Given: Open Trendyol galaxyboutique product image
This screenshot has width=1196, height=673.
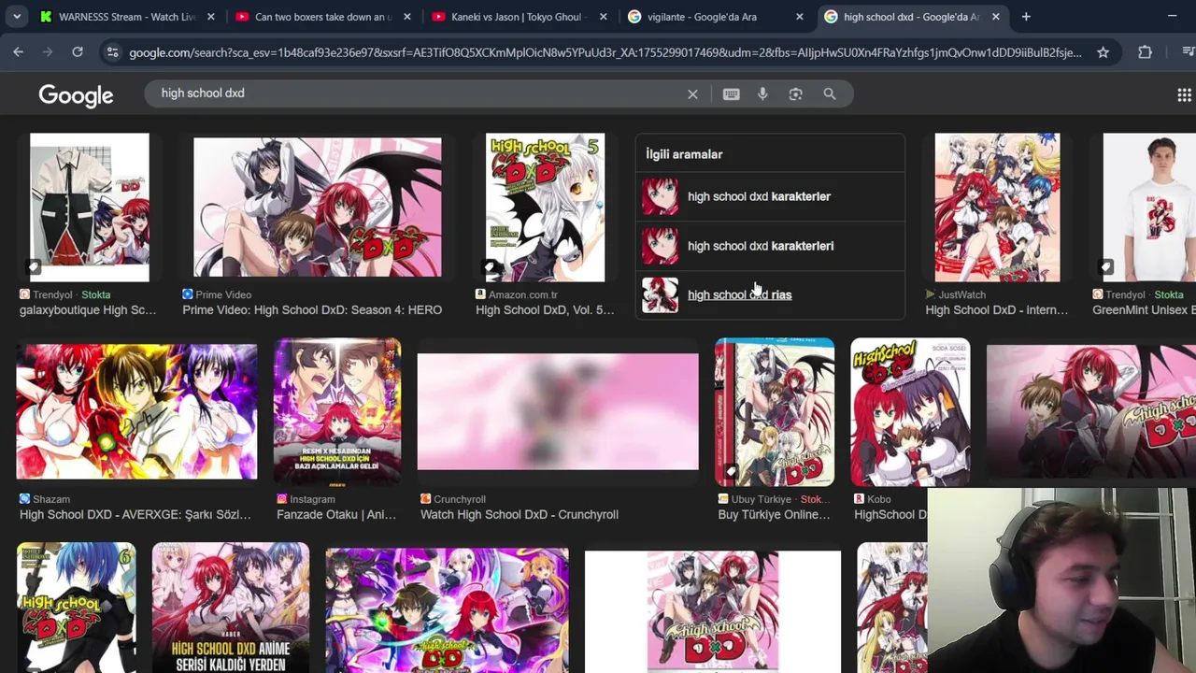Looking at the screenshot, I should [x=89, y=208].
